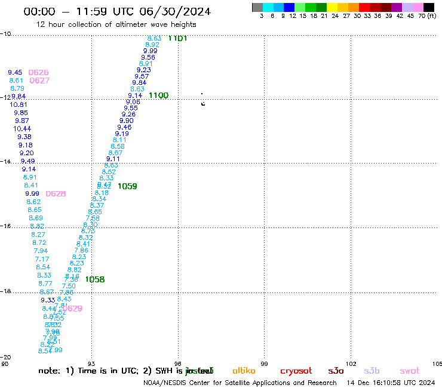Select the pink time label 0629
Screen dimensions: 442x388
(73, 309)
